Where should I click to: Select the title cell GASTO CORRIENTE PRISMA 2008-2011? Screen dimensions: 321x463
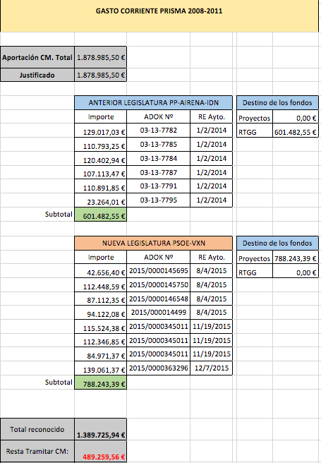[x=159, y=16]
